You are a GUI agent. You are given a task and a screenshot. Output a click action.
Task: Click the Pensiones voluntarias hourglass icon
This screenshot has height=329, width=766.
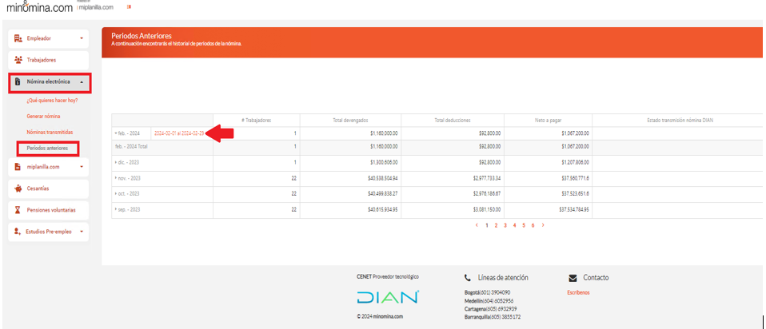click(18, 210)
